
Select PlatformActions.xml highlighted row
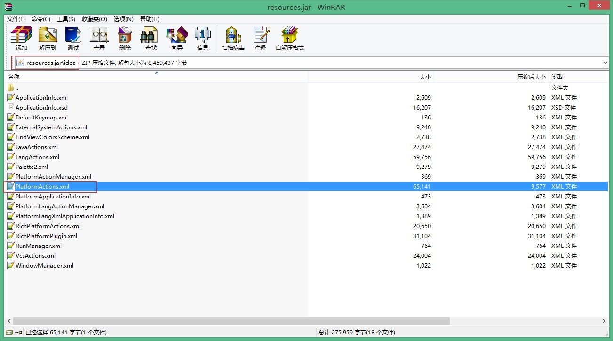(x=306, y=187)
